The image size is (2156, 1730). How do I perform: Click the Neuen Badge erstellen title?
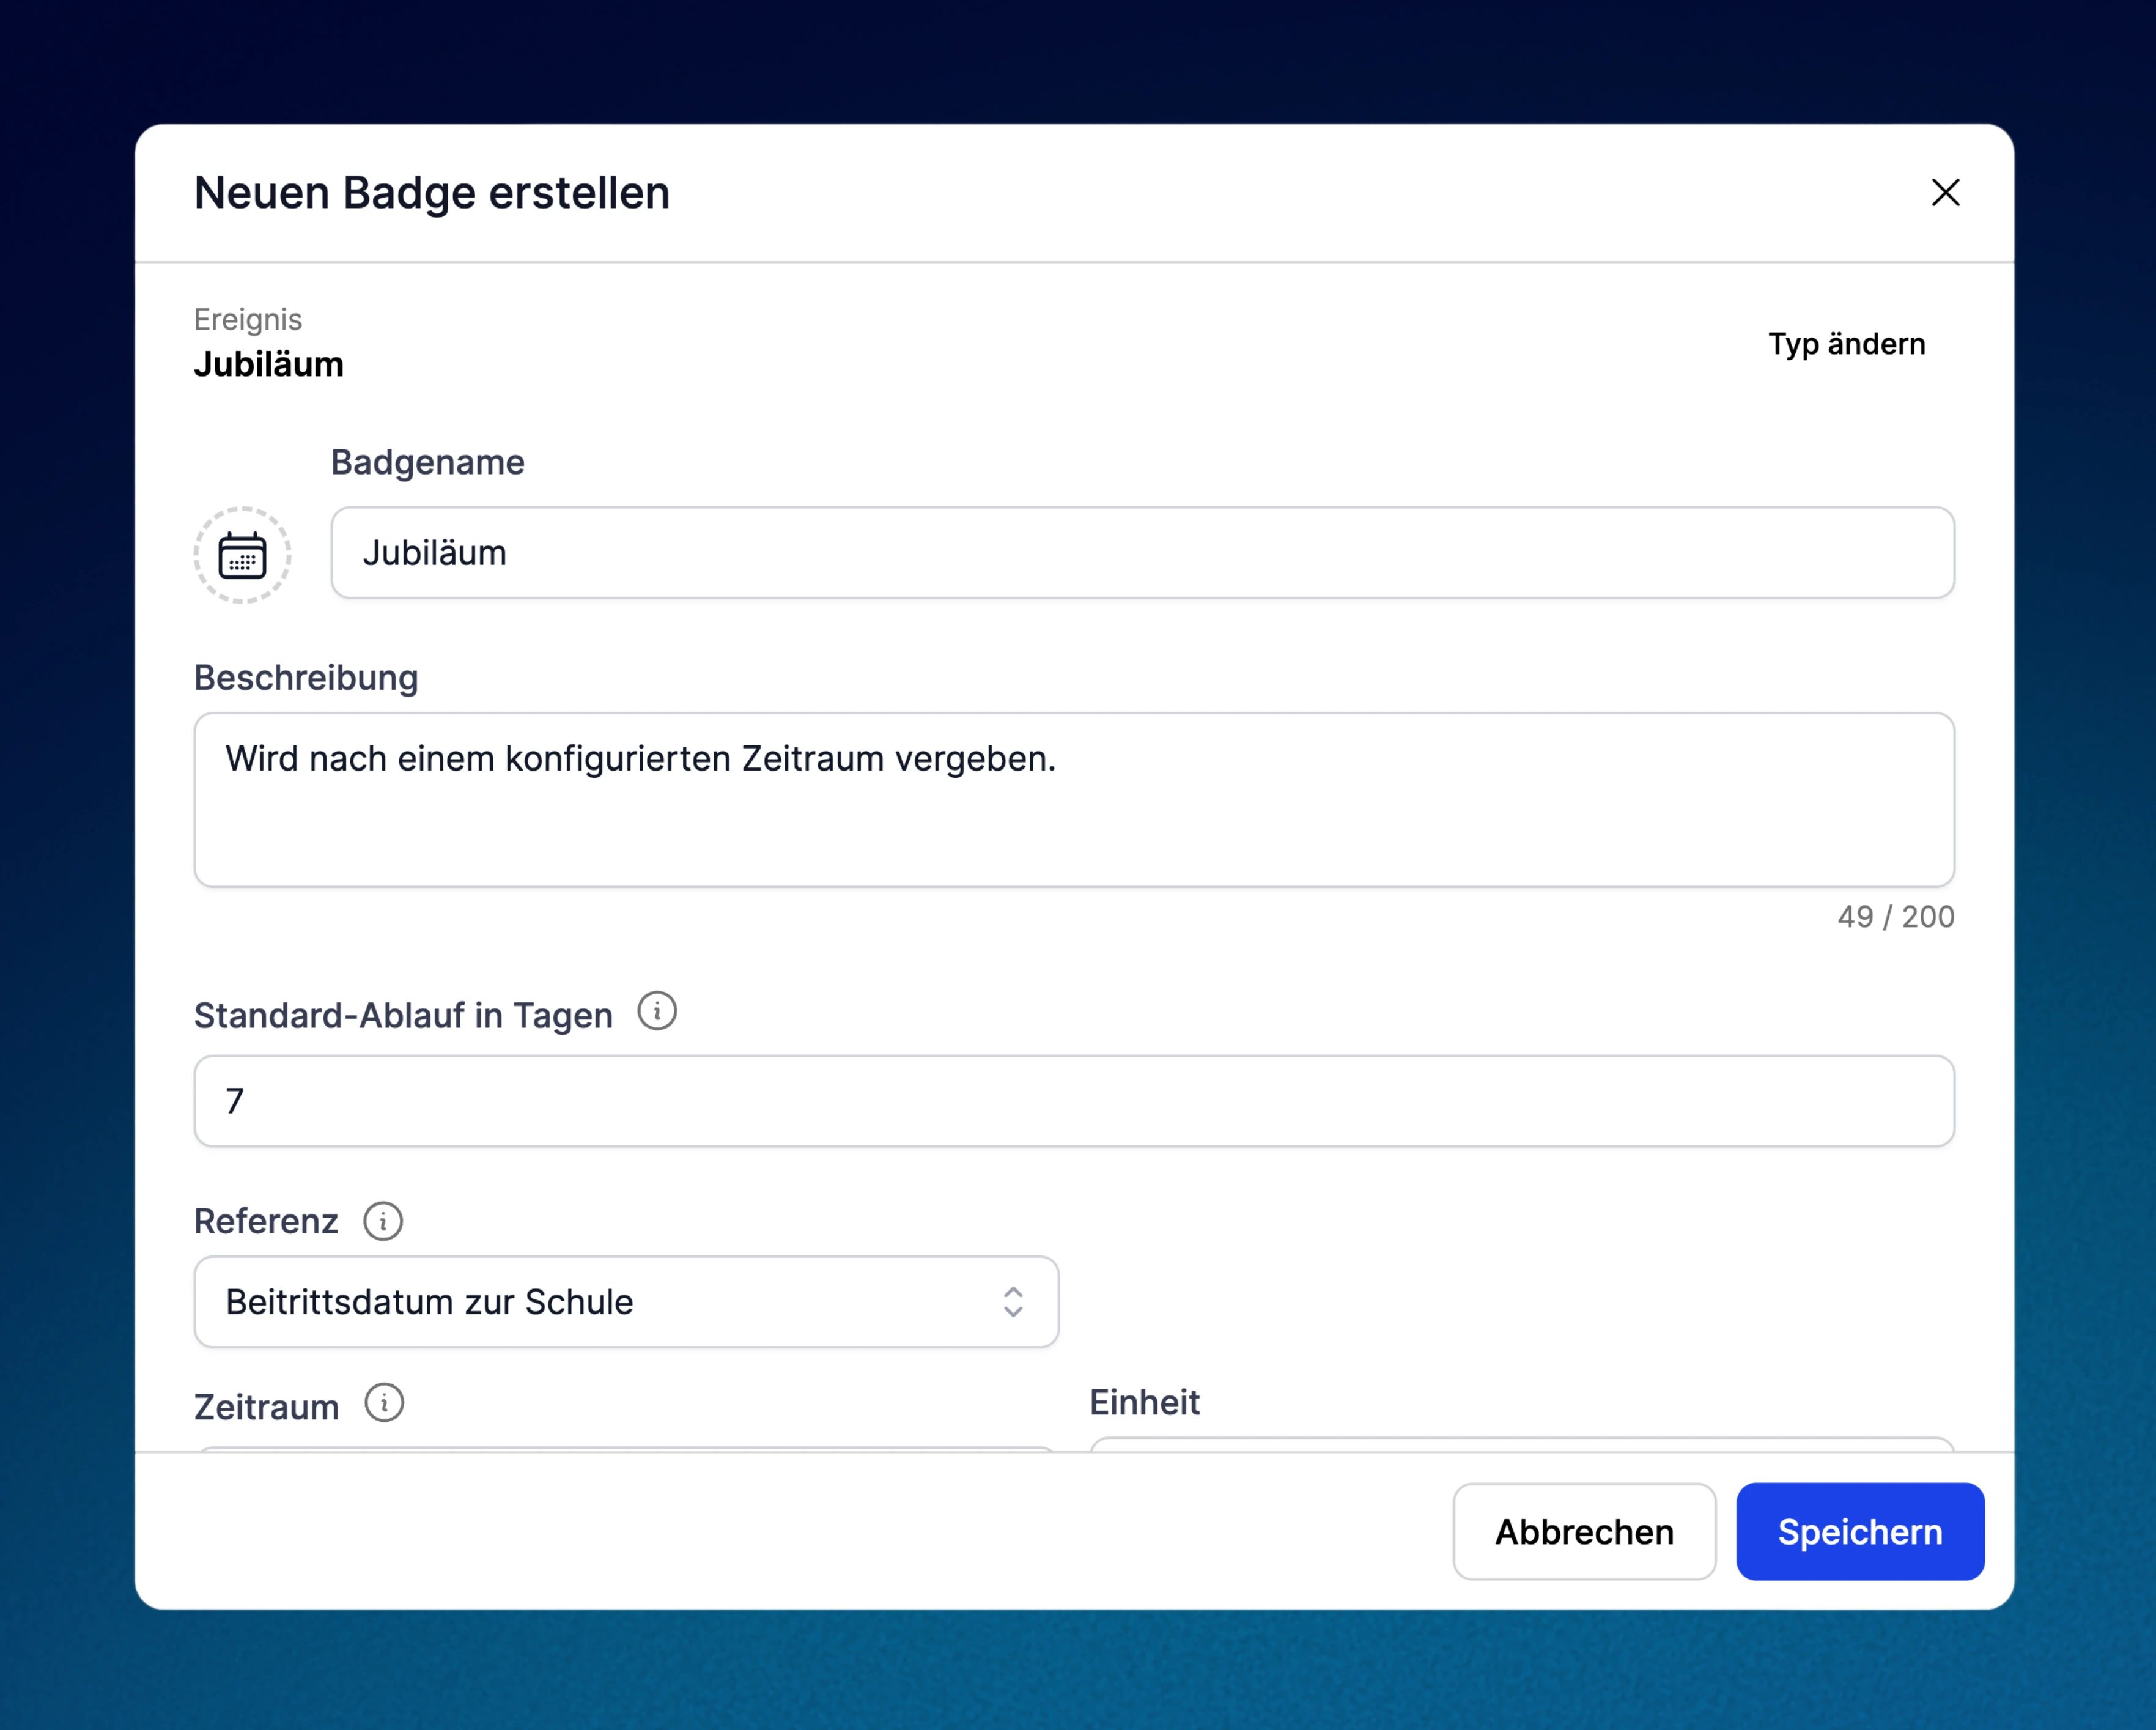[432, 193]
